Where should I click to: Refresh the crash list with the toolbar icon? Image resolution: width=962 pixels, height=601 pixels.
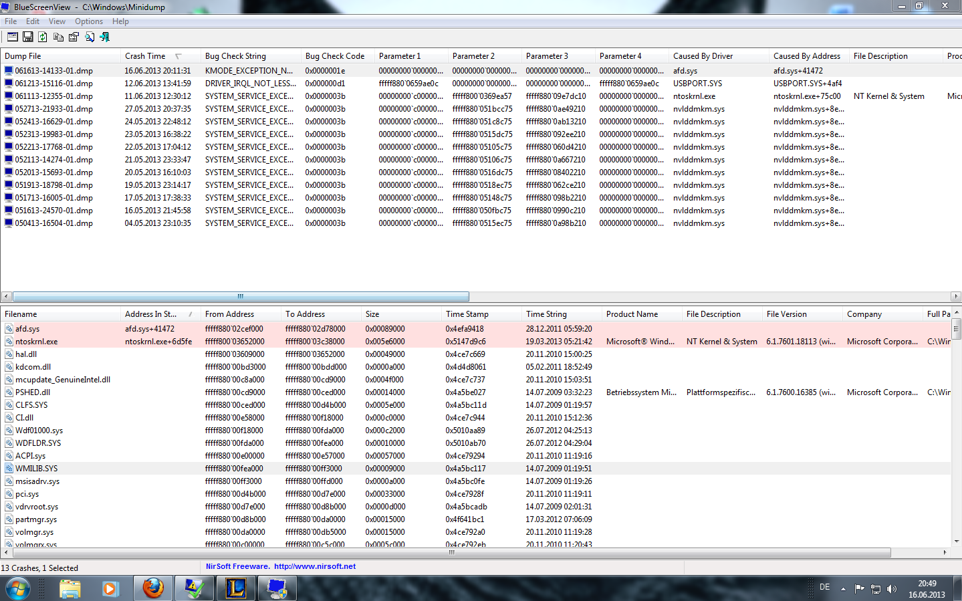pyautogui.click(x=43, y=37)
